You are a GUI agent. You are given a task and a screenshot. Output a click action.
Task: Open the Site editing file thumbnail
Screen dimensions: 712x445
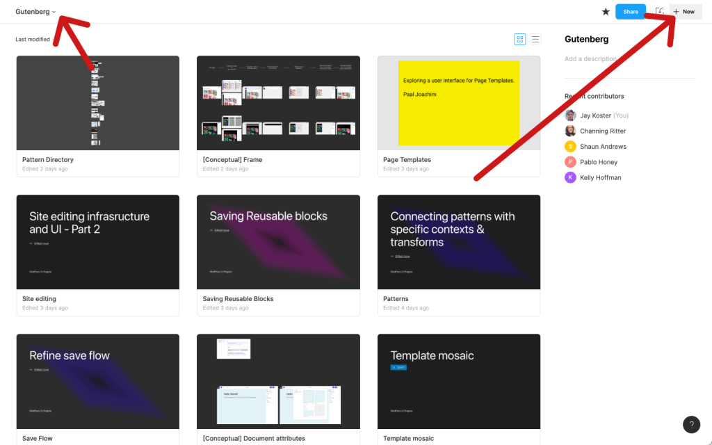[x=97, y=242]
